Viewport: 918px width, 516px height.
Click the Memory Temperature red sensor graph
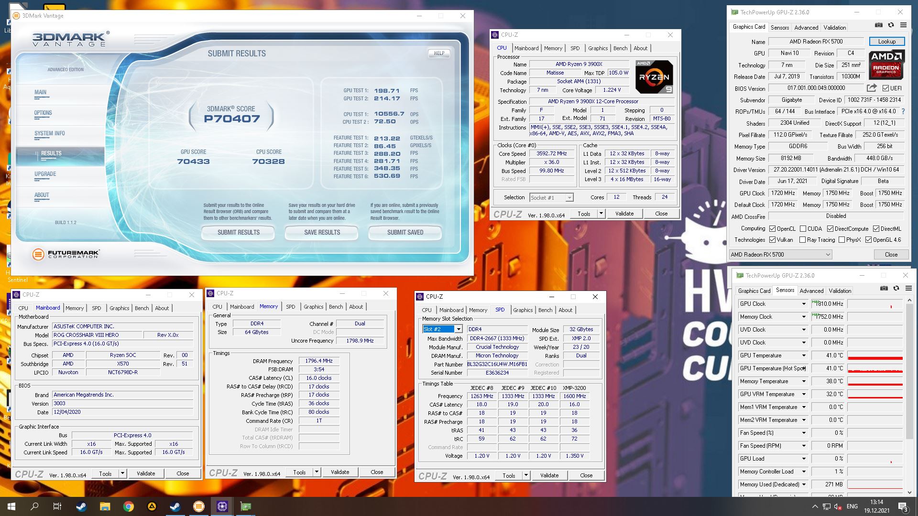[875, 381]
